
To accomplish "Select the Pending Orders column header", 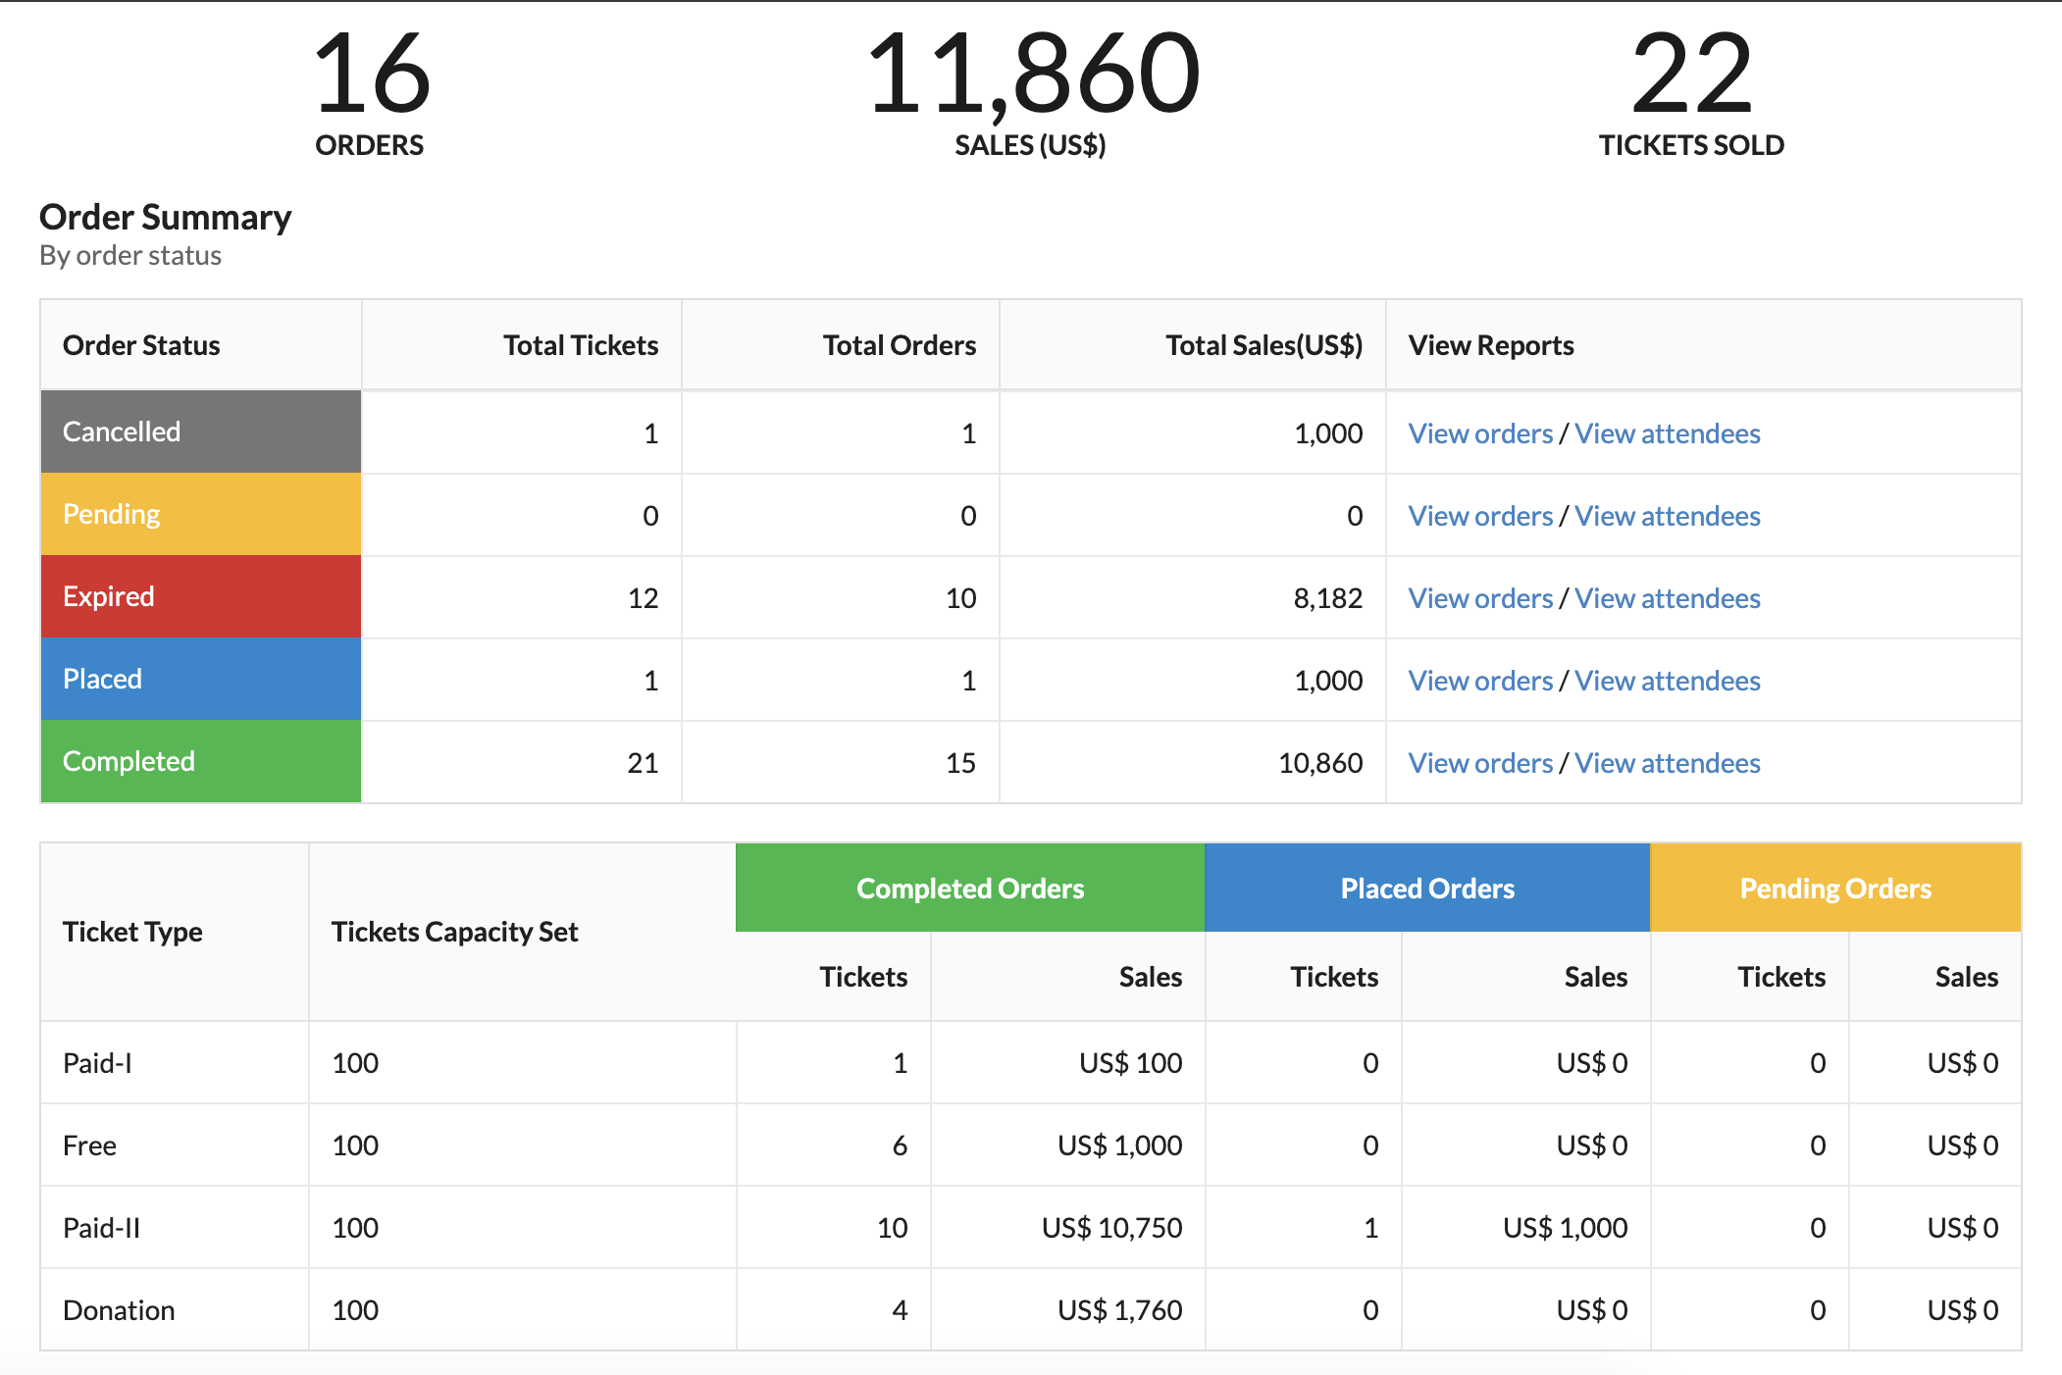I will click(1835, 888).
